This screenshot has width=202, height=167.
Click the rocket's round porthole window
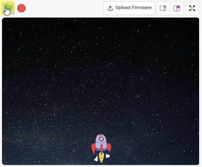pyautogui.click(x=101, y=139)
